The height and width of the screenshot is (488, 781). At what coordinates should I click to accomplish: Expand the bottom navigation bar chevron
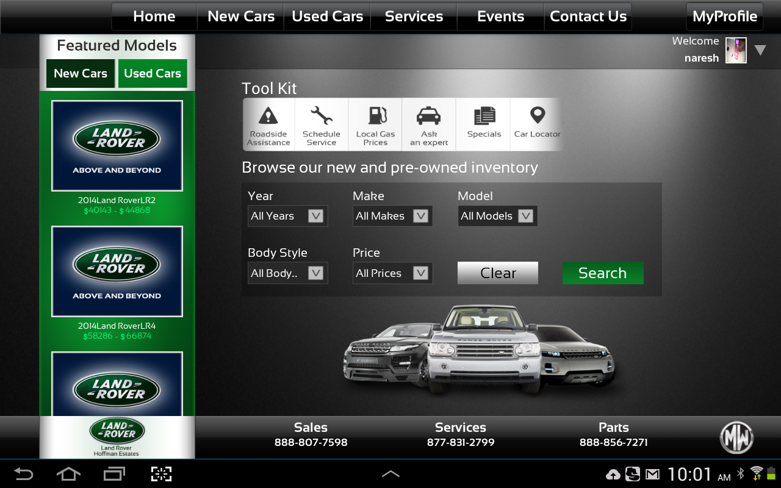(x=390, y=473)
